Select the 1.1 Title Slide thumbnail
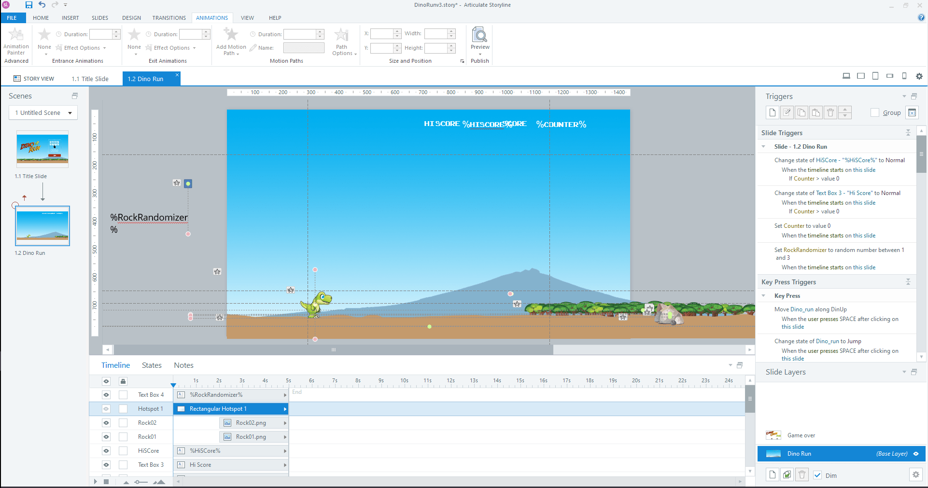Image resolution: width=928 pixels, height=488 pixels. pyautogui.click(x=42, y=149)
